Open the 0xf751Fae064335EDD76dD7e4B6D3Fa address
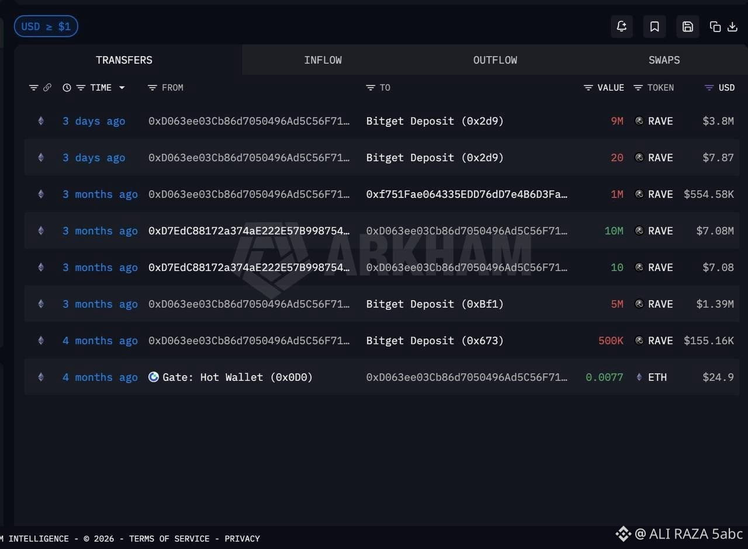This screenshot has height=549, width=748. click(467, 194)
